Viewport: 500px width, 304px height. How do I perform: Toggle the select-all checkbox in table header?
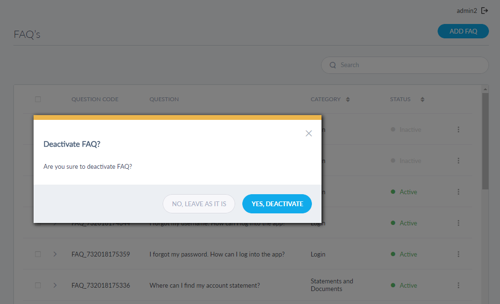tap(38, 99)
